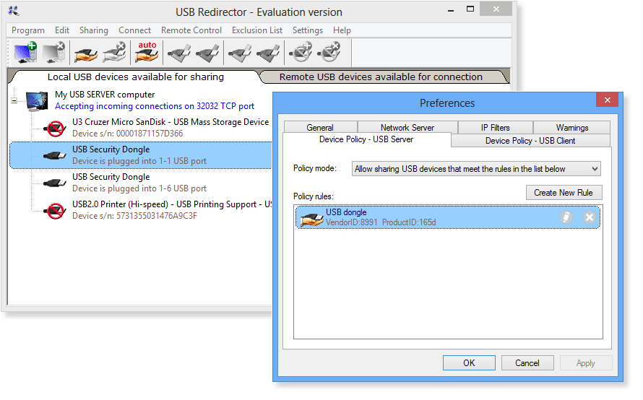This screenshot has width=643, height=400.
Task: Click the Create New Rule button
Action: click(x=564, y=193)
